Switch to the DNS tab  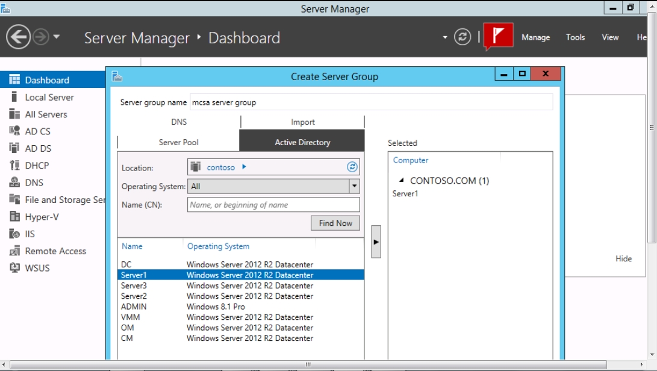pyautogui.click(x=179, y=122)
